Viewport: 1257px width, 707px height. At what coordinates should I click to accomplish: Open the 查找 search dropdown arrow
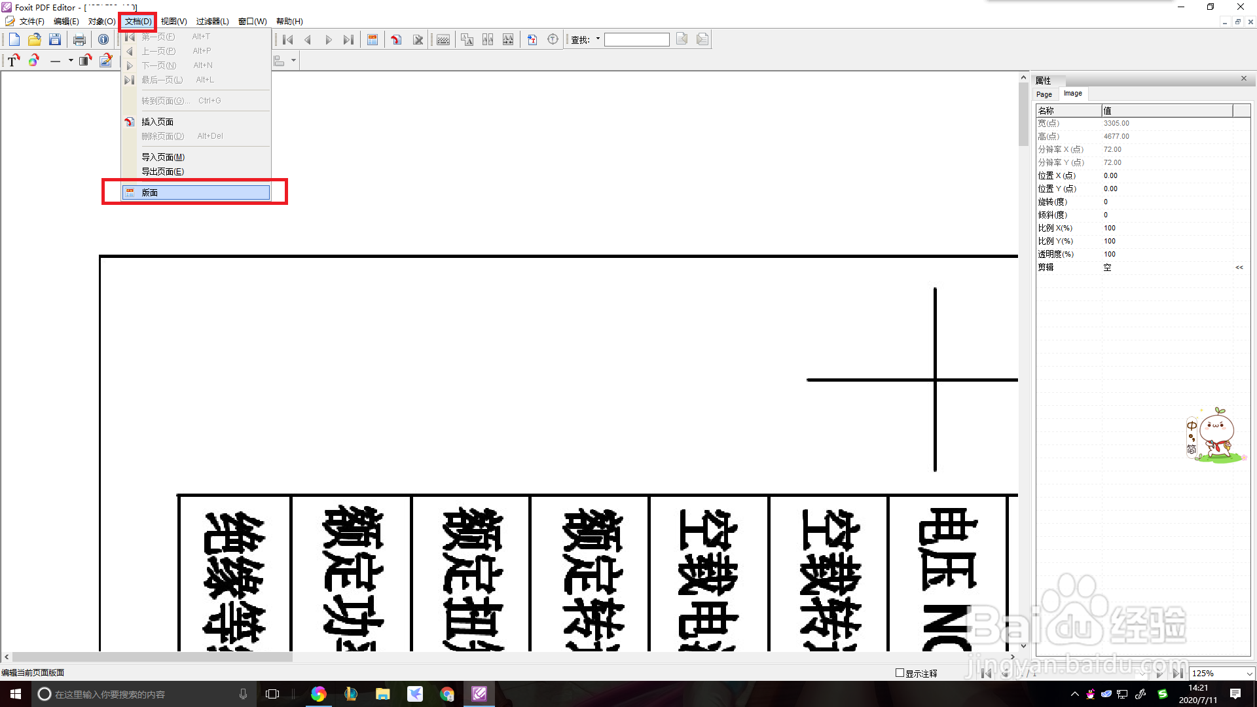597,39
